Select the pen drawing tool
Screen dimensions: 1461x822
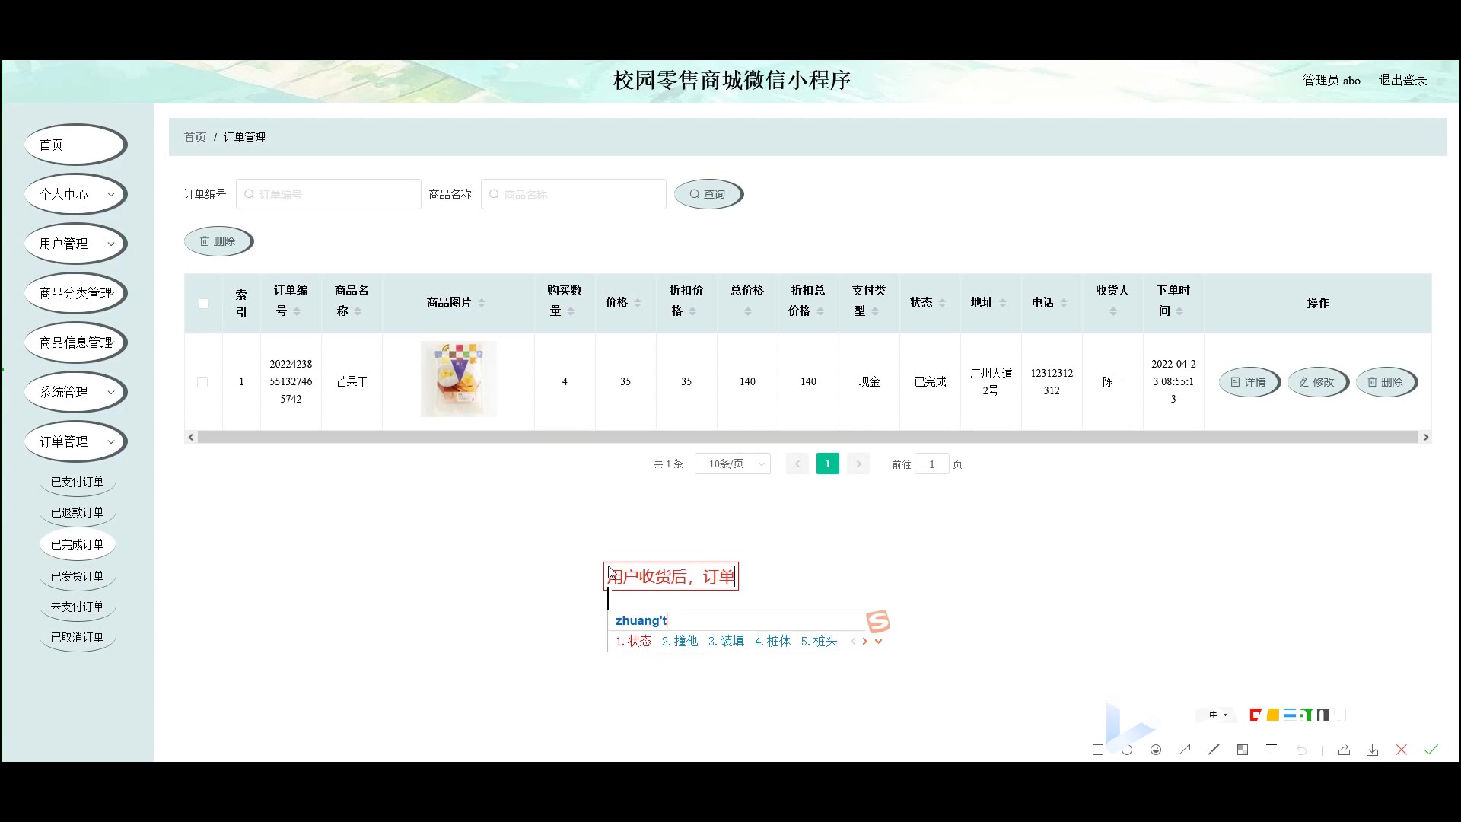coord(1214,750)
